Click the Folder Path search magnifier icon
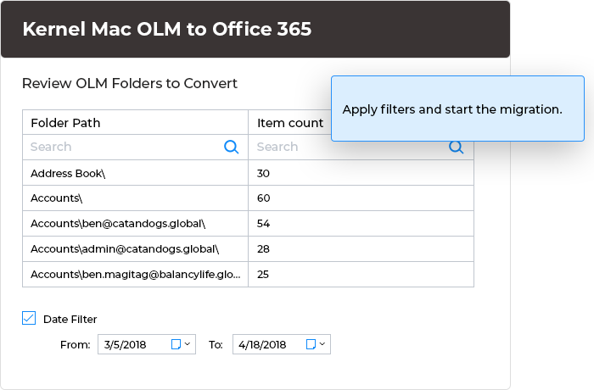Image resolution: width=594 pixels, height=390 pixels. coord(231,147)
